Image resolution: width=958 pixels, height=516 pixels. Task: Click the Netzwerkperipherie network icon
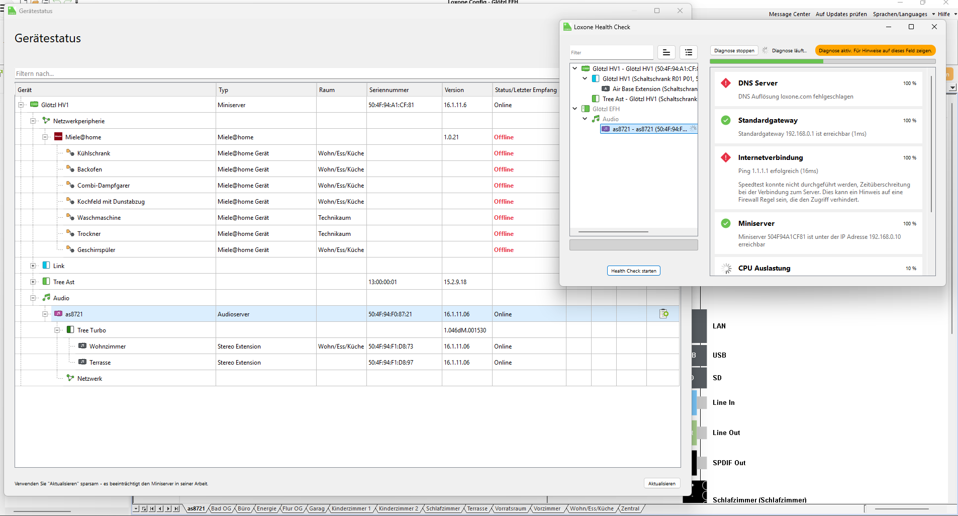(46, 121)
